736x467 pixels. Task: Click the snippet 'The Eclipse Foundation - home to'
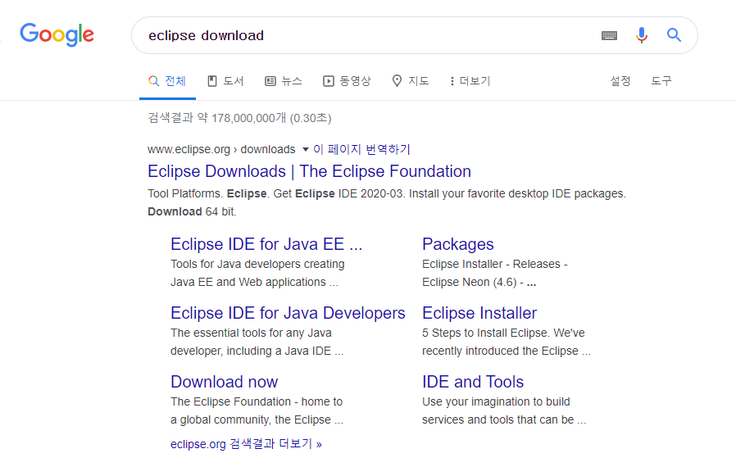click(257, 401)
